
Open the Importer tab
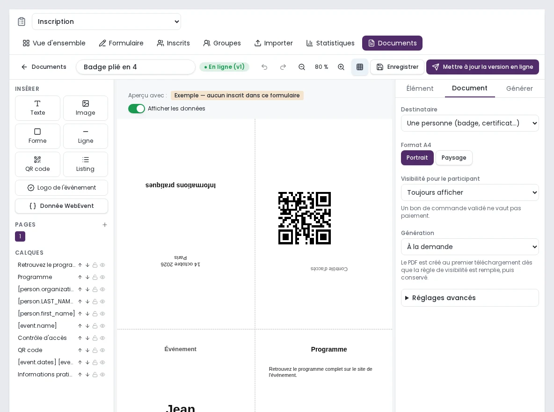273,43
